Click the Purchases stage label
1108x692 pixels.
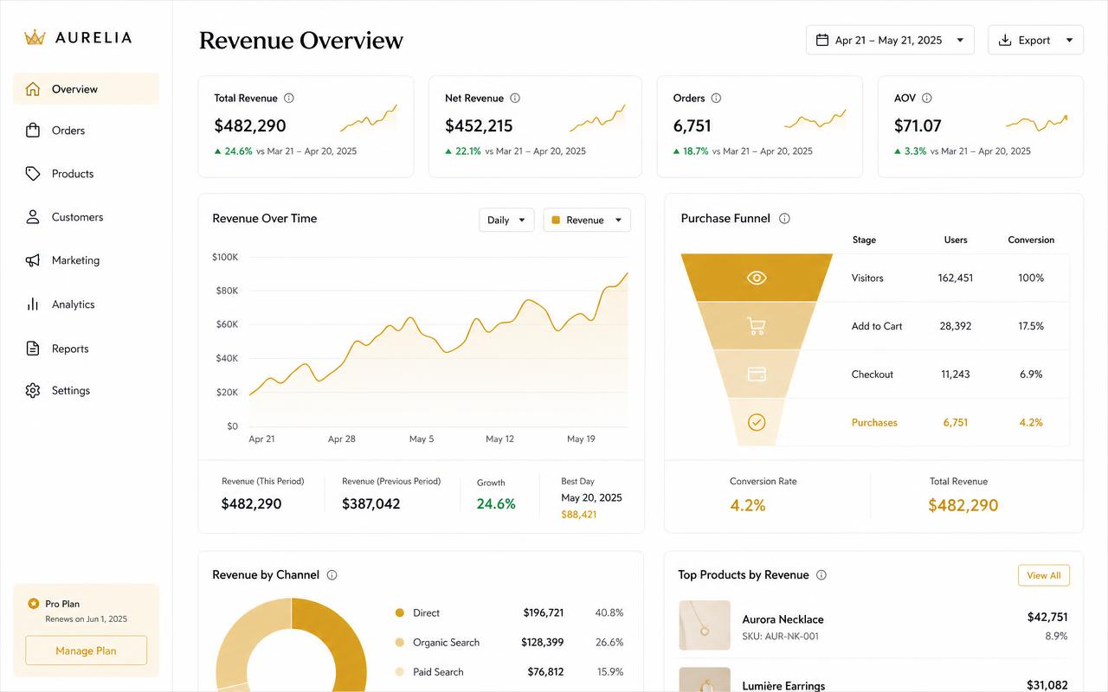[x=874, y=422]
